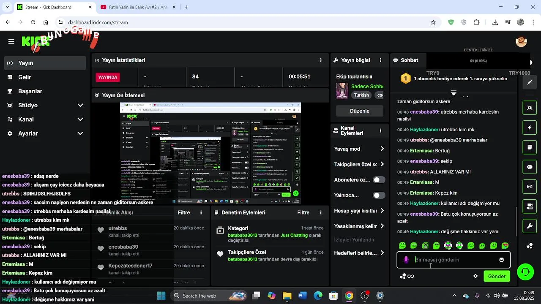This screenshot has height=304, width=541.
Task: Switch to the Fatih Yasin ile Balık Avı tab
Action: [138, 7]
